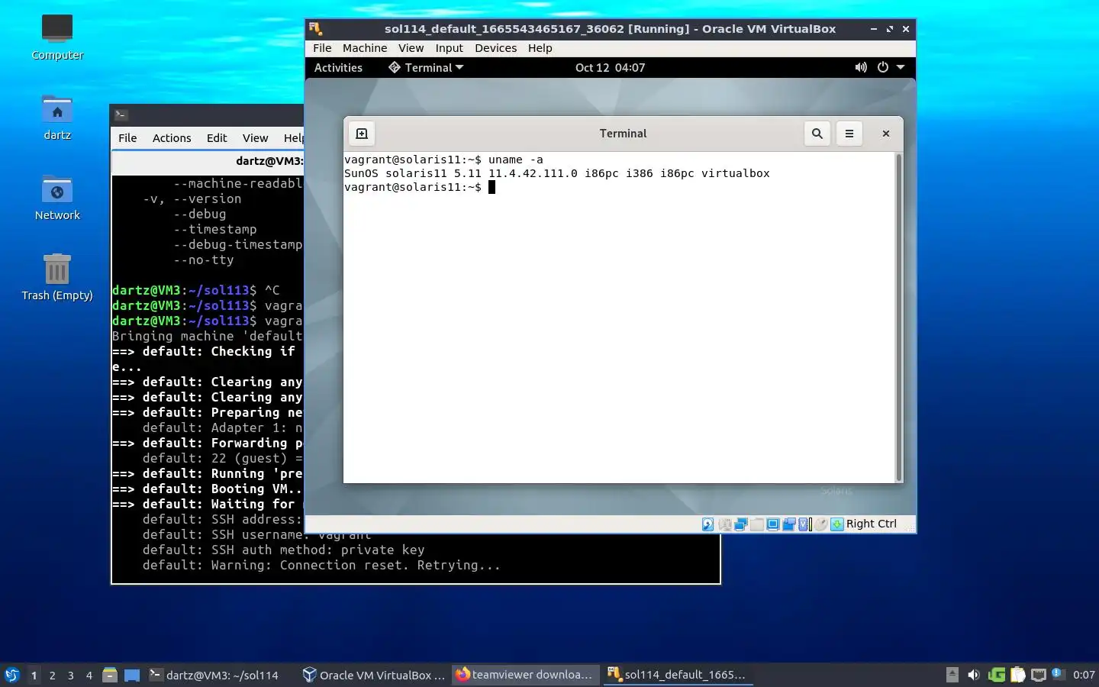Click mouse integration icon in VirtualBox status bar
Screen dimensions: 1099x687
pyautogui.click(x=821, y=524)
